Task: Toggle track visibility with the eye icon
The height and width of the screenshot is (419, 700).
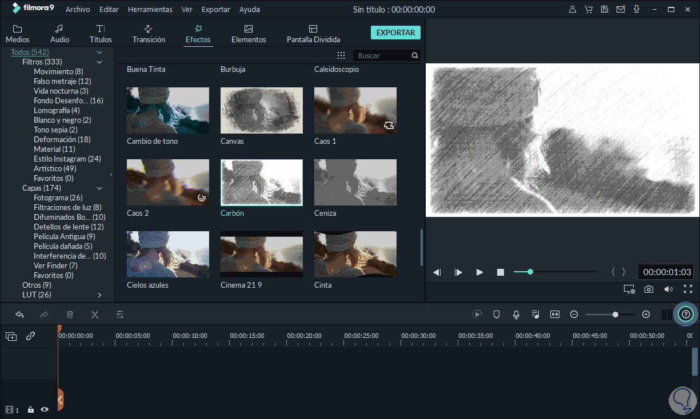Action: pos(45,409)
